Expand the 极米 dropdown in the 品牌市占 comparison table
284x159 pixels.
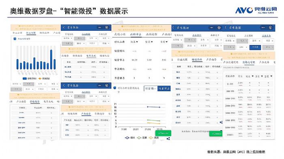pos(134,42)
